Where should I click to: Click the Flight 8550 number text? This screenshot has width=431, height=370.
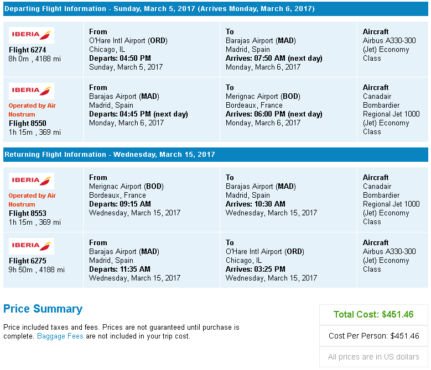(x=28, y=123)
